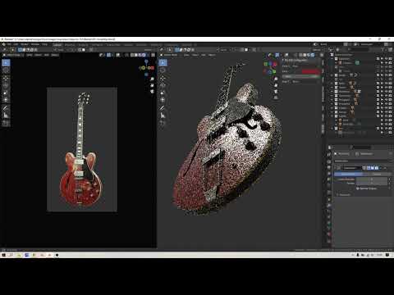Click the Render levels value field

point(371,183)
